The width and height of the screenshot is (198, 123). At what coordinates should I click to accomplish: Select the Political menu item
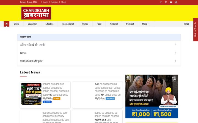130,24
